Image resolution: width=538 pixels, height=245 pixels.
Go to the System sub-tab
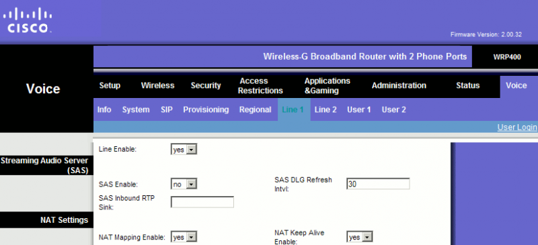136,109
